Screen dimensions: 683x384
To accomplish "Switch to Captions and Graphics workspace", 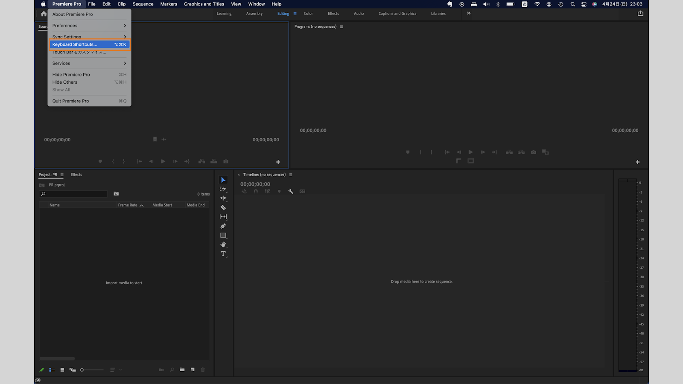I will coord(397,14).
